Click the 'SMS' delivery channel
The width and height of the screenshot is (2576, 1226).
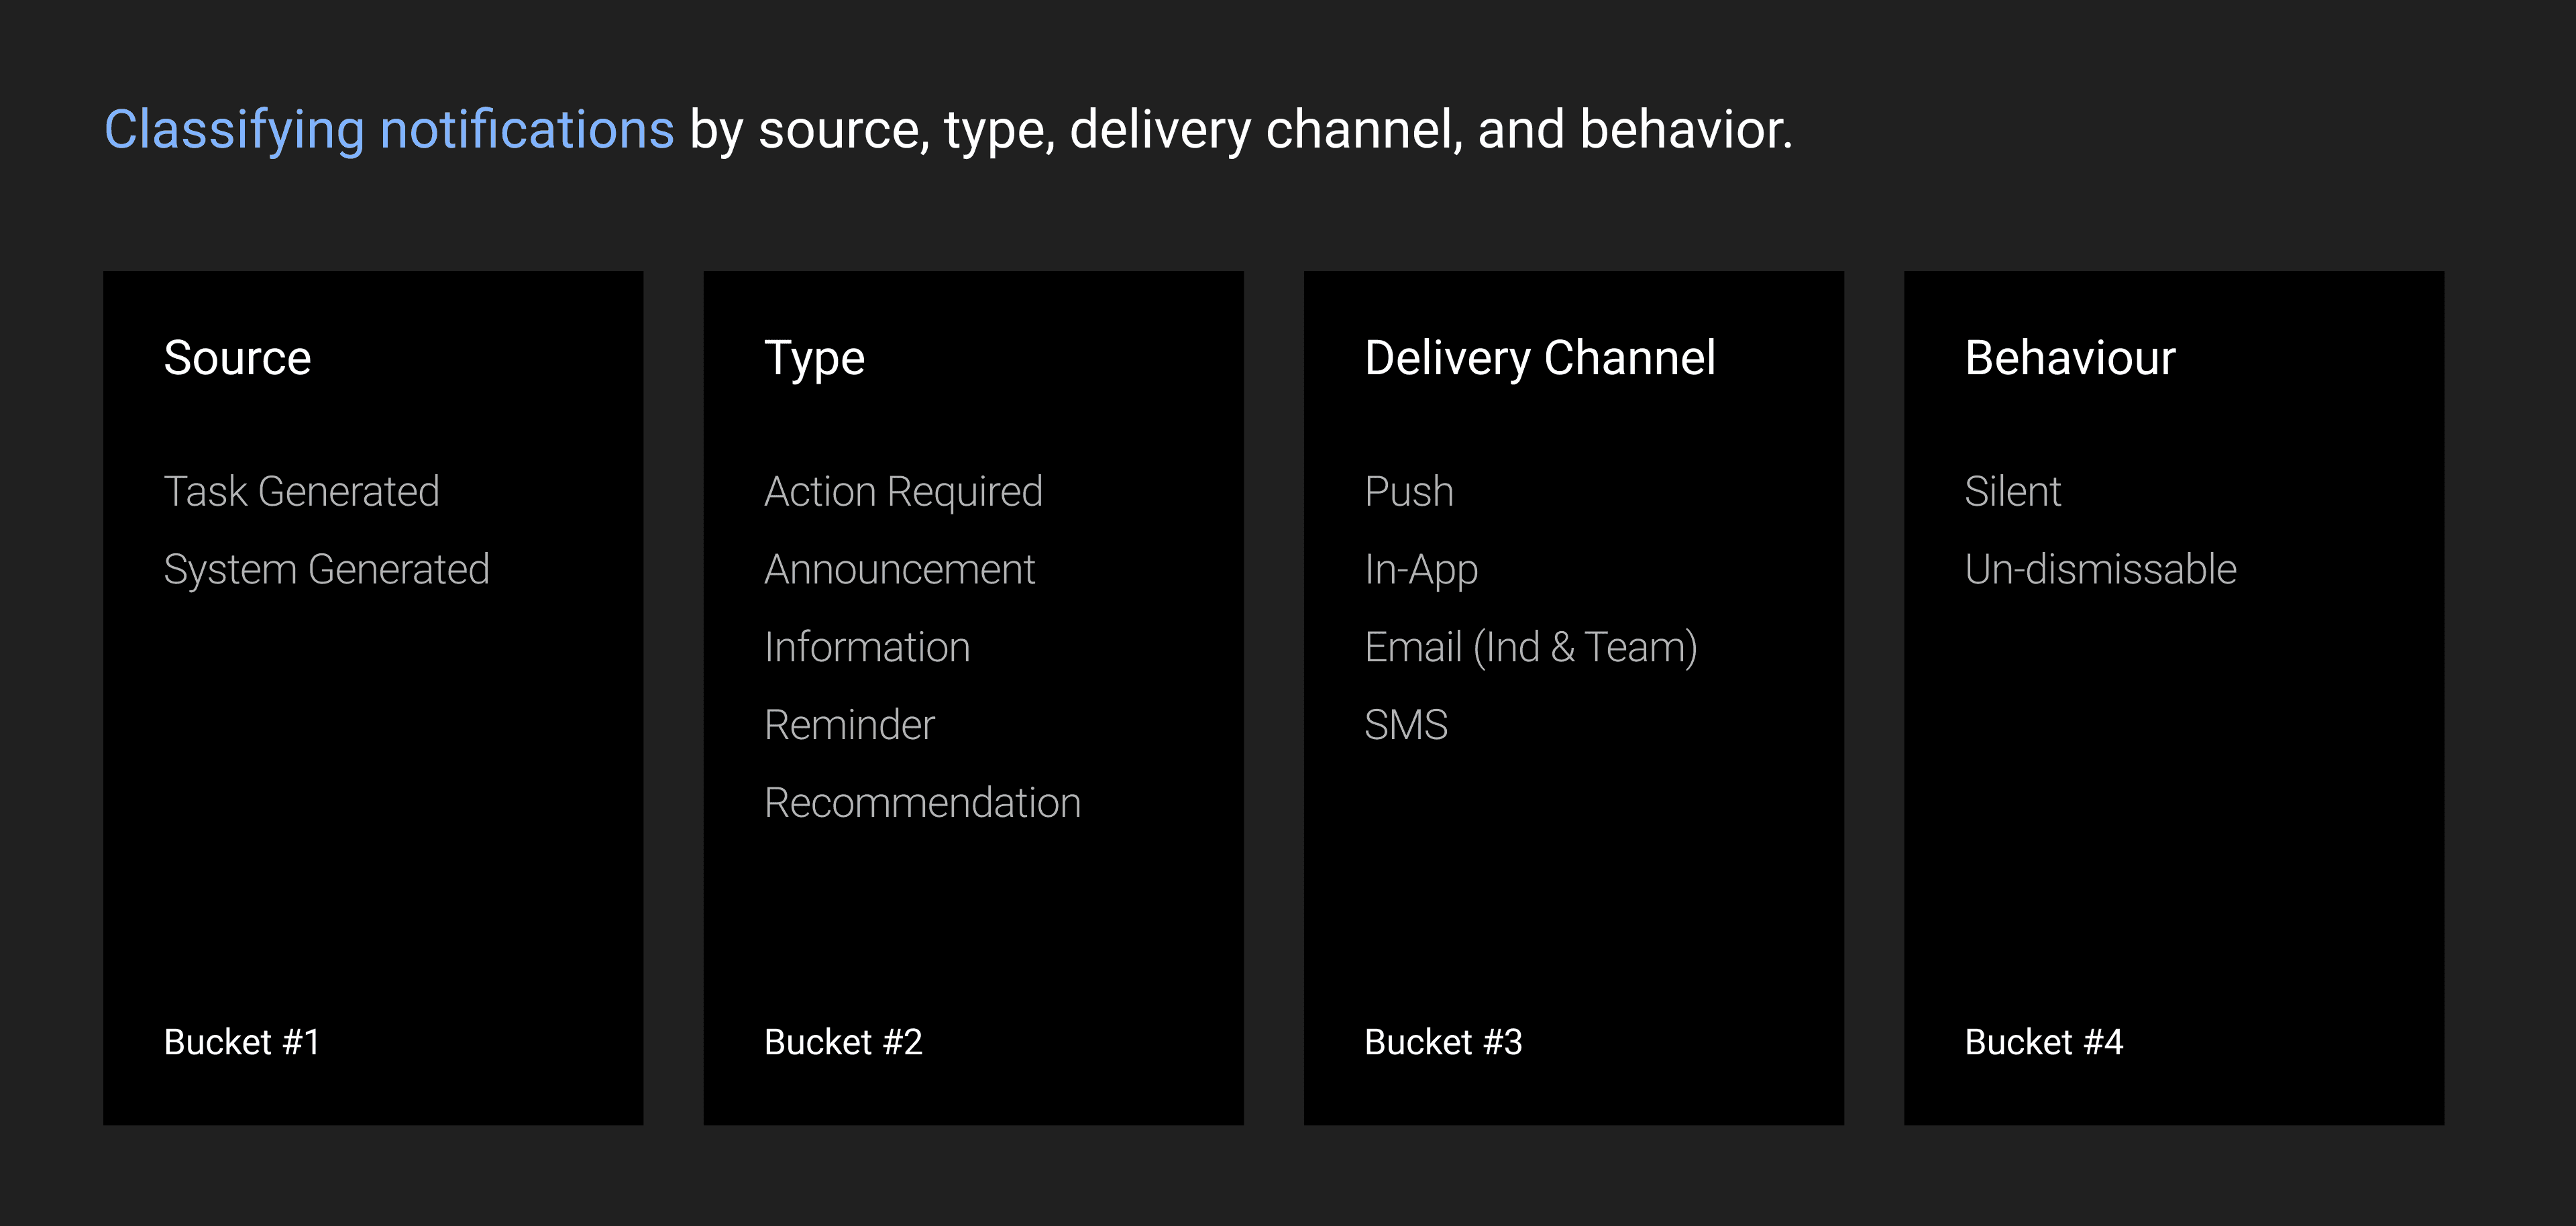point(1405,725)
